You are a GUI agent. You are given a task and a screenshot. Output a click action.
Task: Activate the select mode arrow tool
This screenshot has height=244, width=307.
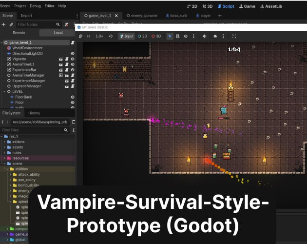pyautogui.click(x=170, y=36)
